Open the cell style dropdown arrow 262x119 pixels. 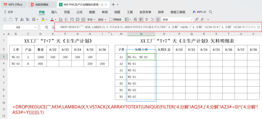130,19
